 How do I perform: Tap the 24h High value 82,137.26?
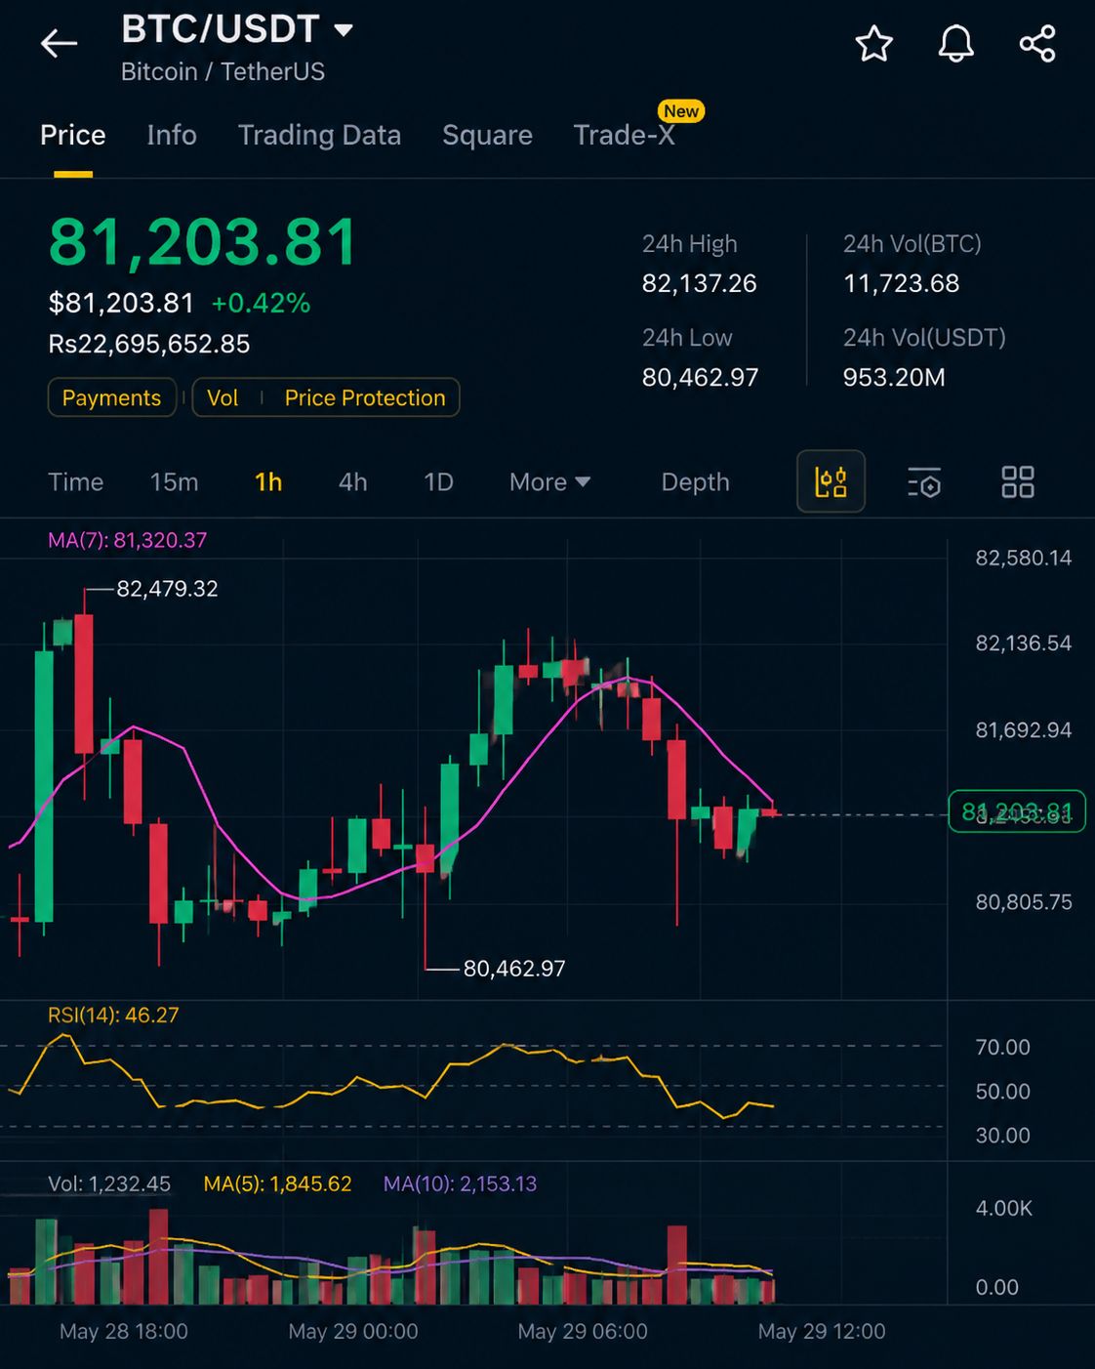699,283
